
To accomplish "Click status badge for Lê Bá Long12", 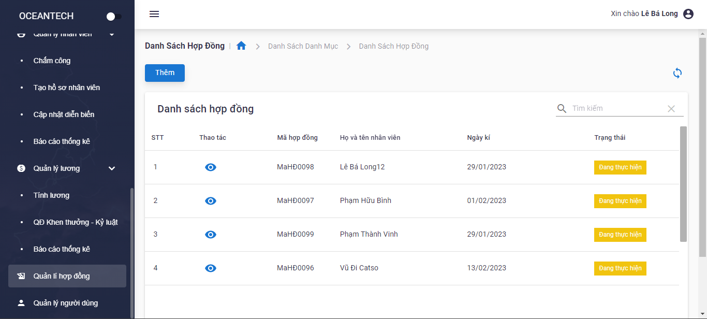I will (620, 167).
